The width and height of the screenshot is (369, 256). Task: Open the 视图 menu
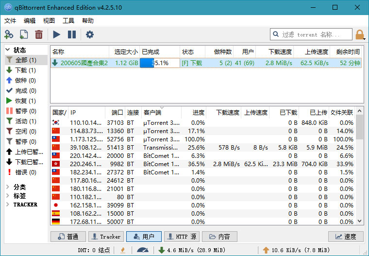point(49,21)
